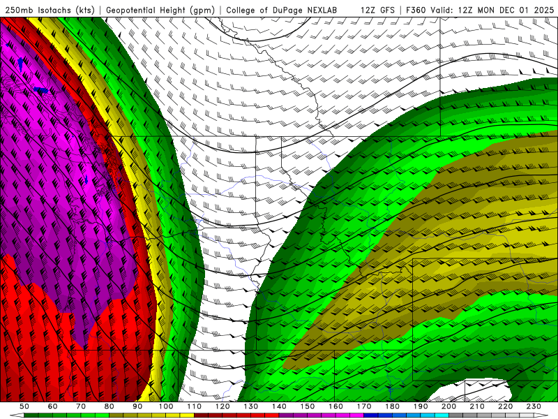Click the 'College of DuPage NEXLAB' label
The height and width of the screenshot is (419, 558).
click(282, 10)
